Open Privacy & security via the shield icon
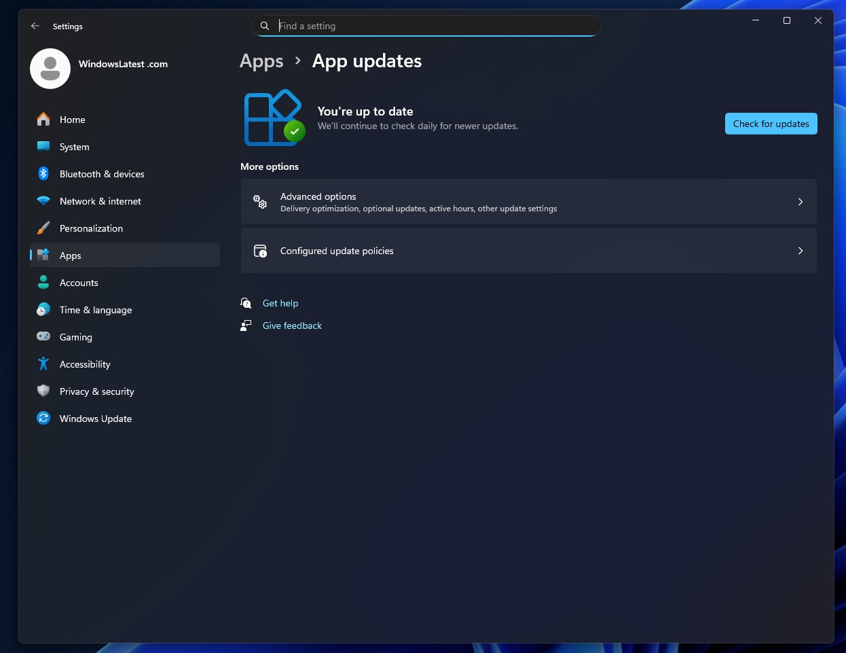Viewport: 846px width, 653px height. tap(43, 391)
